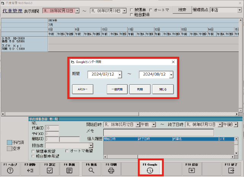
Task: Toggle the オートマ filter checkbox
Action: [151, 10]
